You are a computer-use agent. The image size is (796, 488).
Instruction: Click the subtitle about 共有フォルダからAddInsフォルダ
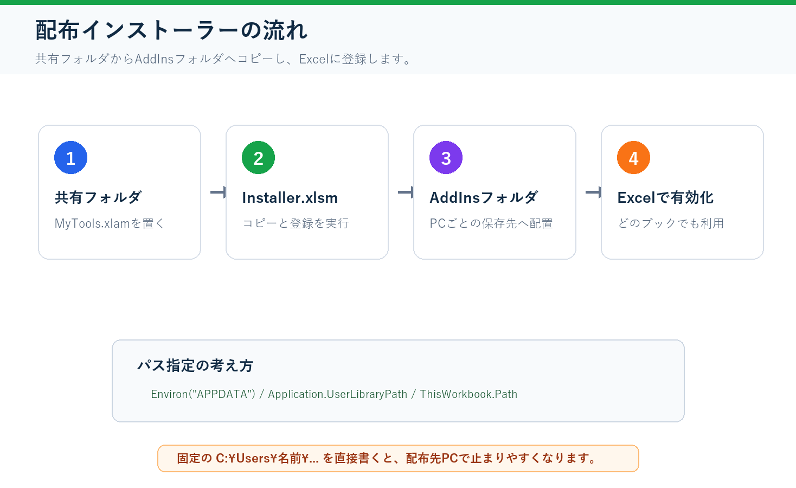click(224, 59)
